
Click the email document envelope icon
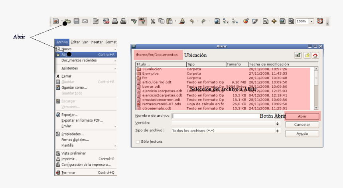pos(85,21)
